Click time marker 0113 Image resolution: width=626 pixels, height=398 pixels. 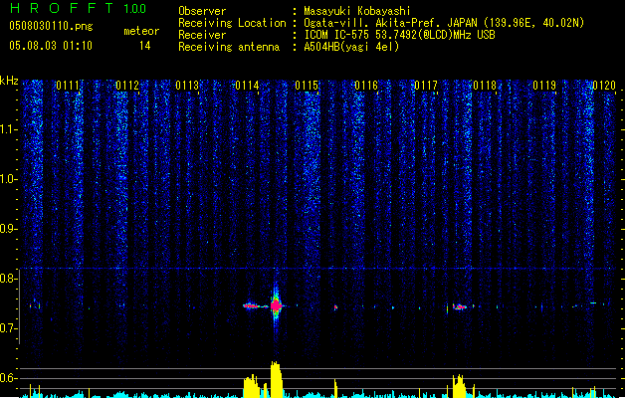(187, 86)
